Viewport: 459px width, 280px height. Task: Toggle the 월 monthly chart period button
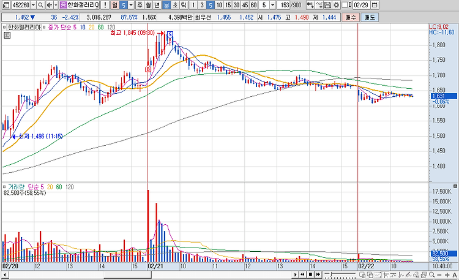click(x=149, y=5)
